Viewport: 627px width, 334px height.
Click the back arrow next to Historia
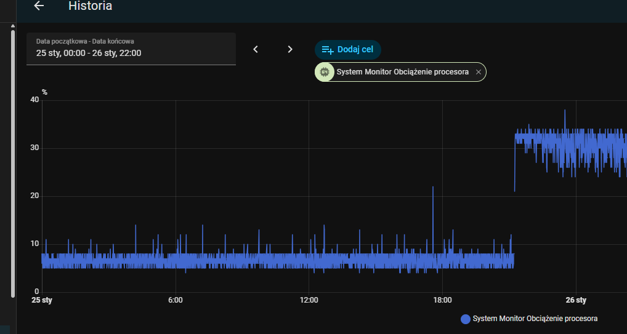click(x=39, y=6)
